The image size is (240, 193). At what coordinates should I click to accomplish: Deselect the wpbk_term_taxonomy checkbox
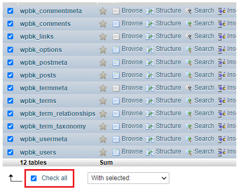click(10, 126)
